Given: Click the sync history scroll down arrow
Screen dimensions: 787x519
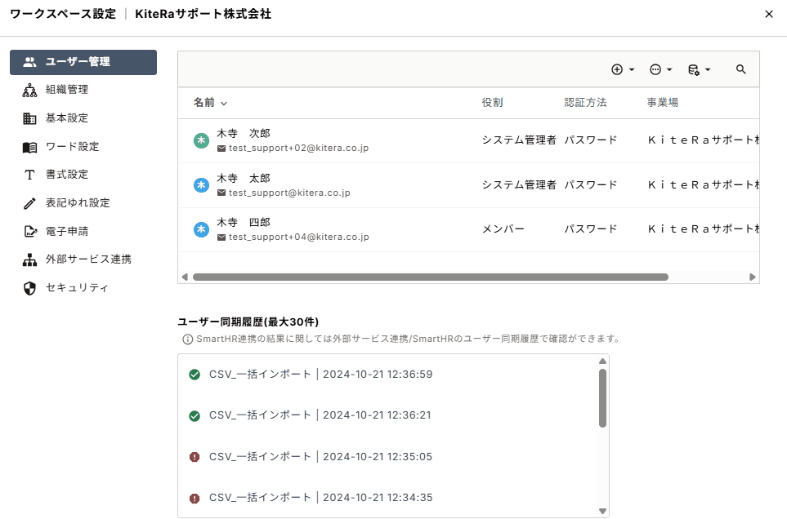Looking at the screenshot, I should pos(603,512).
